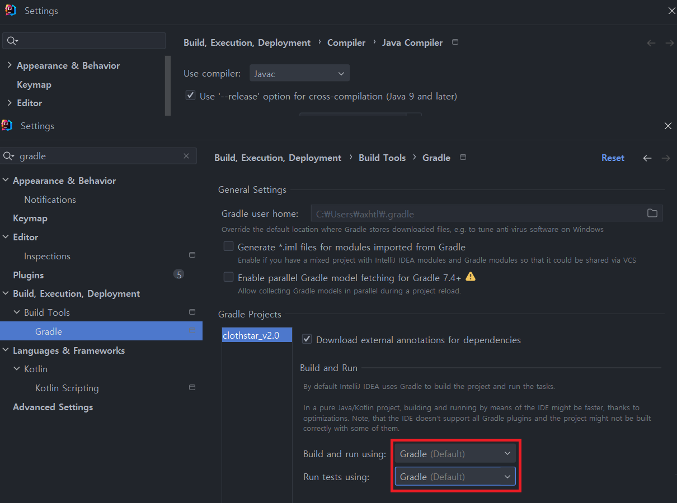677x503 pixels.
Task: Click the IntelliJ logo in the front Settings title bar
Action: 7,125
